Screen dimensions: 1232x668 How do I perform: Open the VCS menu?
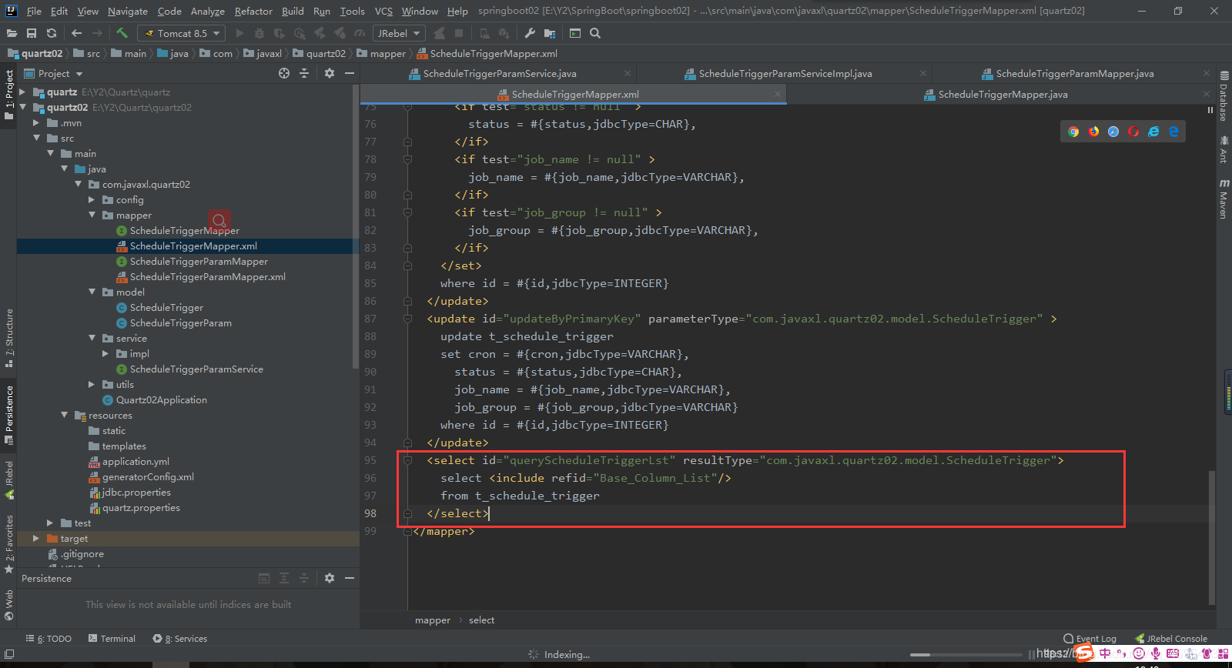click(x=383, y=11)
